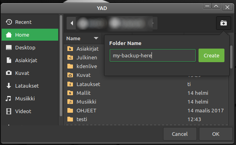Click the Folder Name text field
The height and width of the screenshot is (145, 236).
153,55
